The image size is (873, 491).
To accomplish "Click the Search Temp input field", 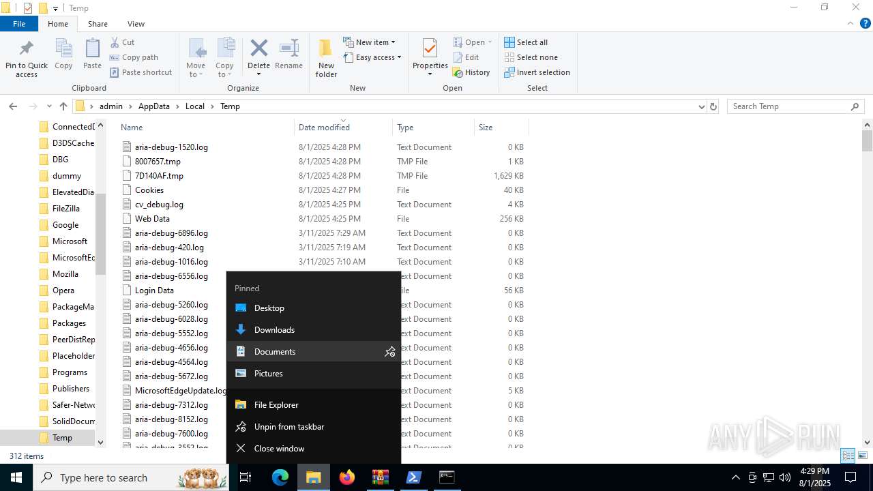I will coord(788,106).
